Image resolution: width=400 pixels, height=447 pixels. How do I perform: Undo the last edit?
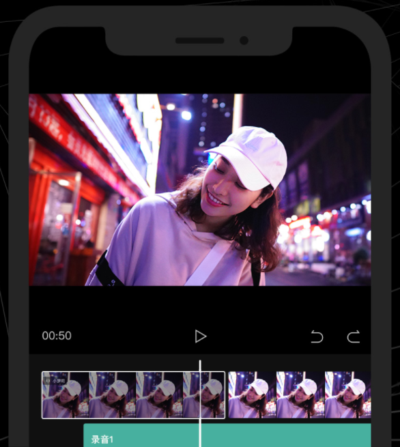pyautogui.click(x=317, y=336)
